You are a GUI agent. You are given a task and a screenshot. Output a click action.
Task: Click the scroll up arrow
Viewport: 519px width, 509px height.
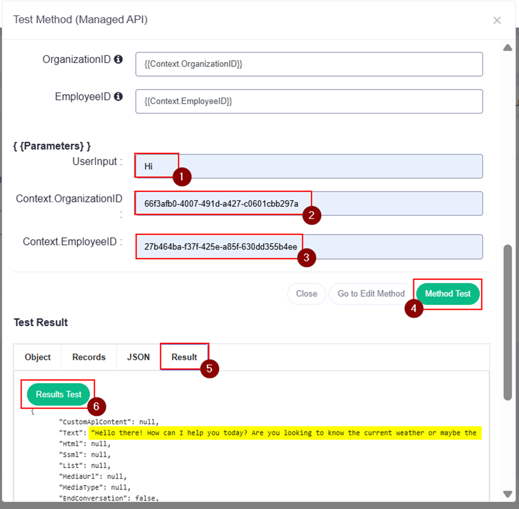click(507, 48)
